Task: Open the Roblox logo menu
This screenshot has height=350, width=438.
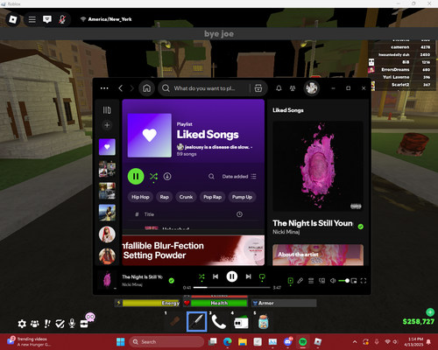Action: pos(13,19)
